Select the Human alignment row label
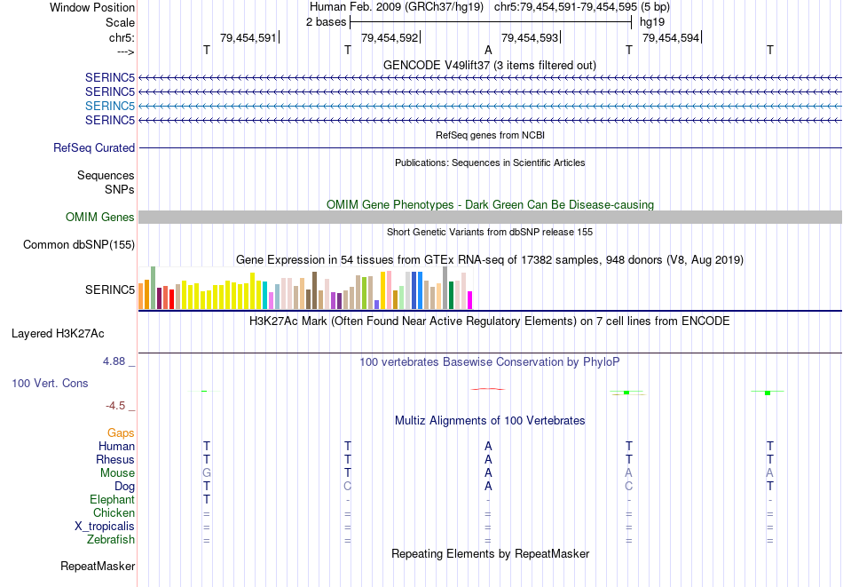The width and height of the screenshot is (843, 587). pyautogui.click(x=116, y=446)
